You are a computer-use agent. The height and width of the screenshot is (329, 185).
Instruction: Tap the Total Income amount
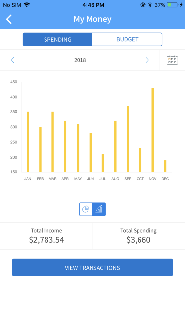(46, 240)
